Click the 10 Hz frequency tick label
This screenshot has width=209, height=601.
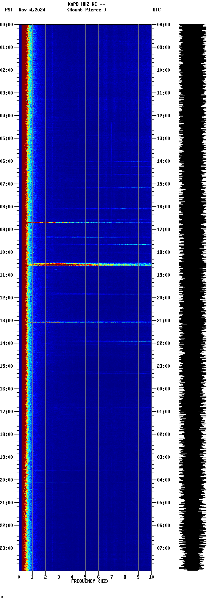click(151, 577)
